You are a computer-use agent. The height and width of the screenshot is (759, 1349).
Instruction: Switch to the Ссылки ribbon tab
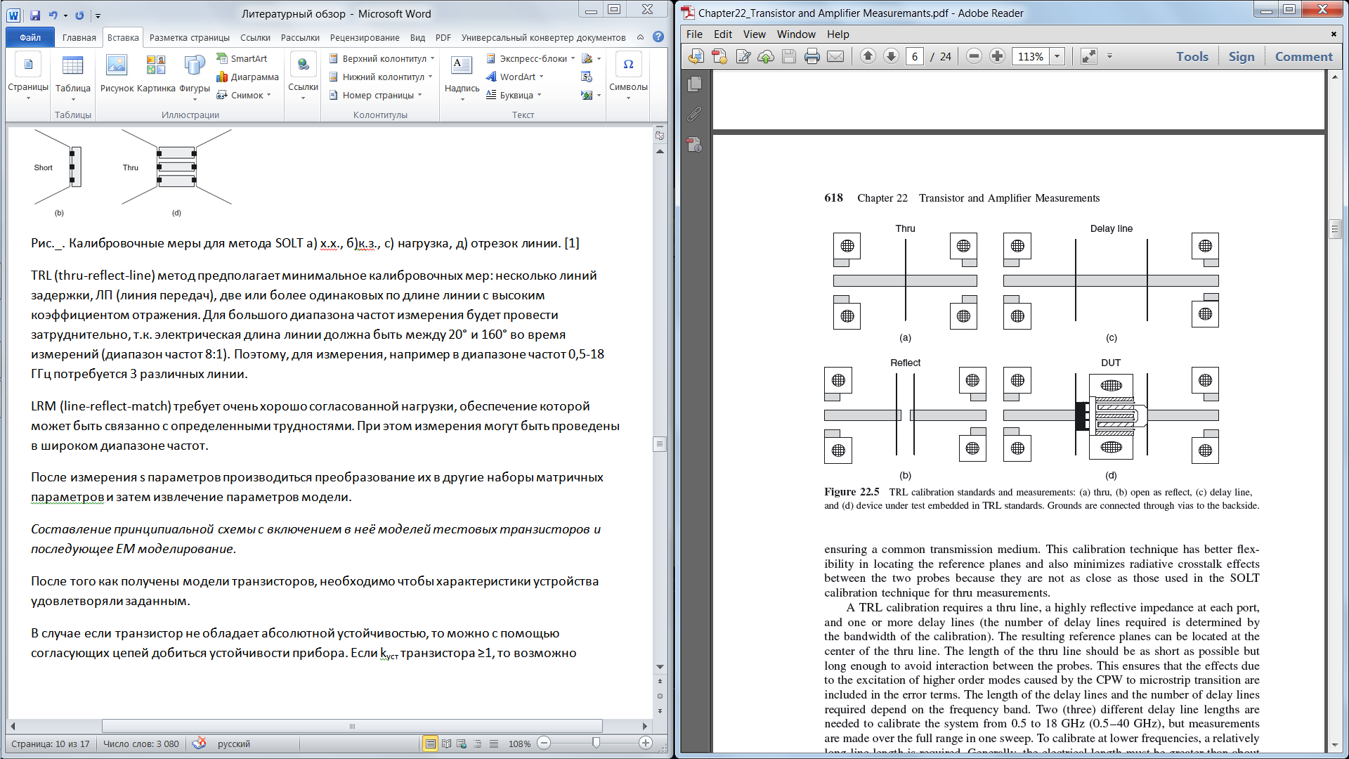point(255,37)
